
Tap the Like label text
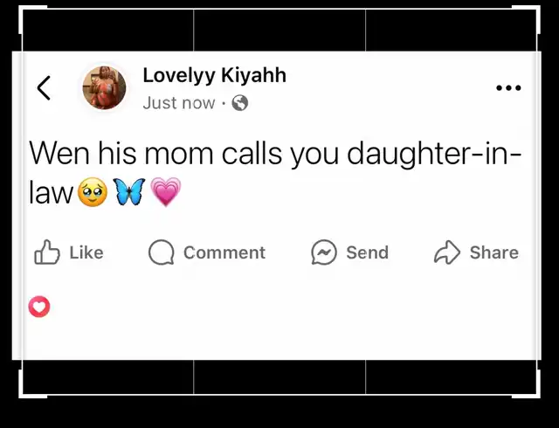86,252
